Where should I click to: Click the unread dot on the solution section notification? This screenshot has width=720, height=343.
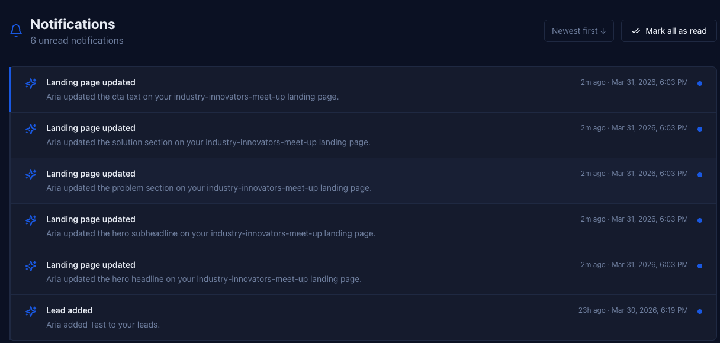pos(700,129)
